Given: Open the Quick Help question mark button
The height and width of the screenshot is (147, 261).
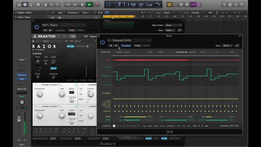Looking at the screenshot, I should point(38,5).
